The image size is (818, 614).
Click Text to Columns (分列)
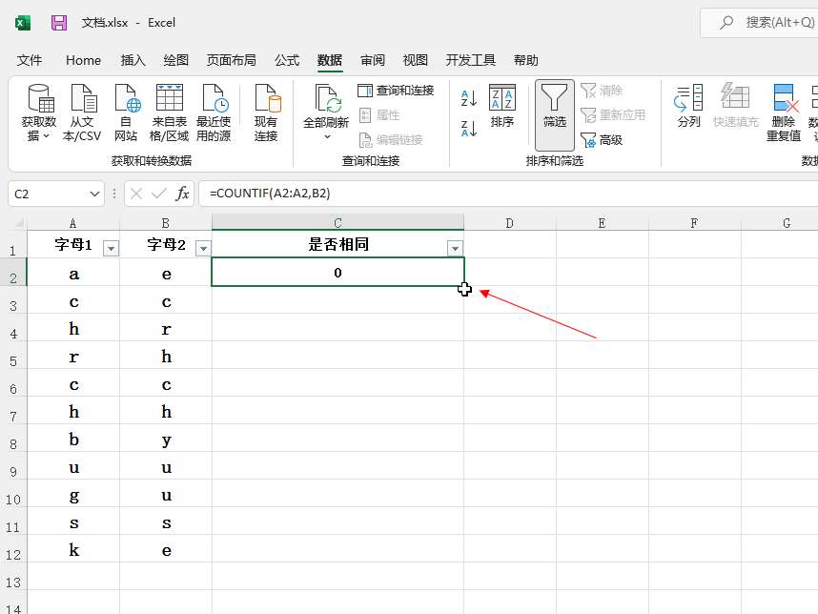click(688, 106)
